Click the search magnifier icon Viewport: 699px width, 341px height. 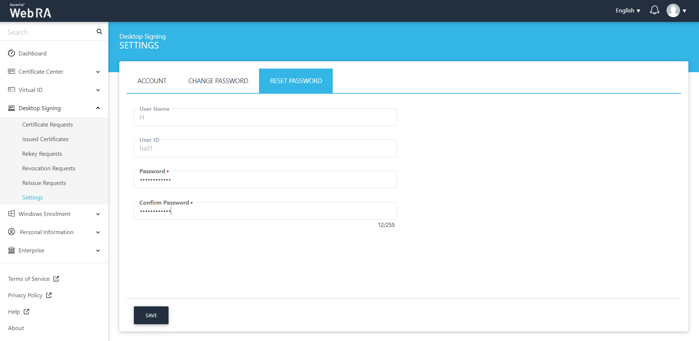tap(99, 32)
